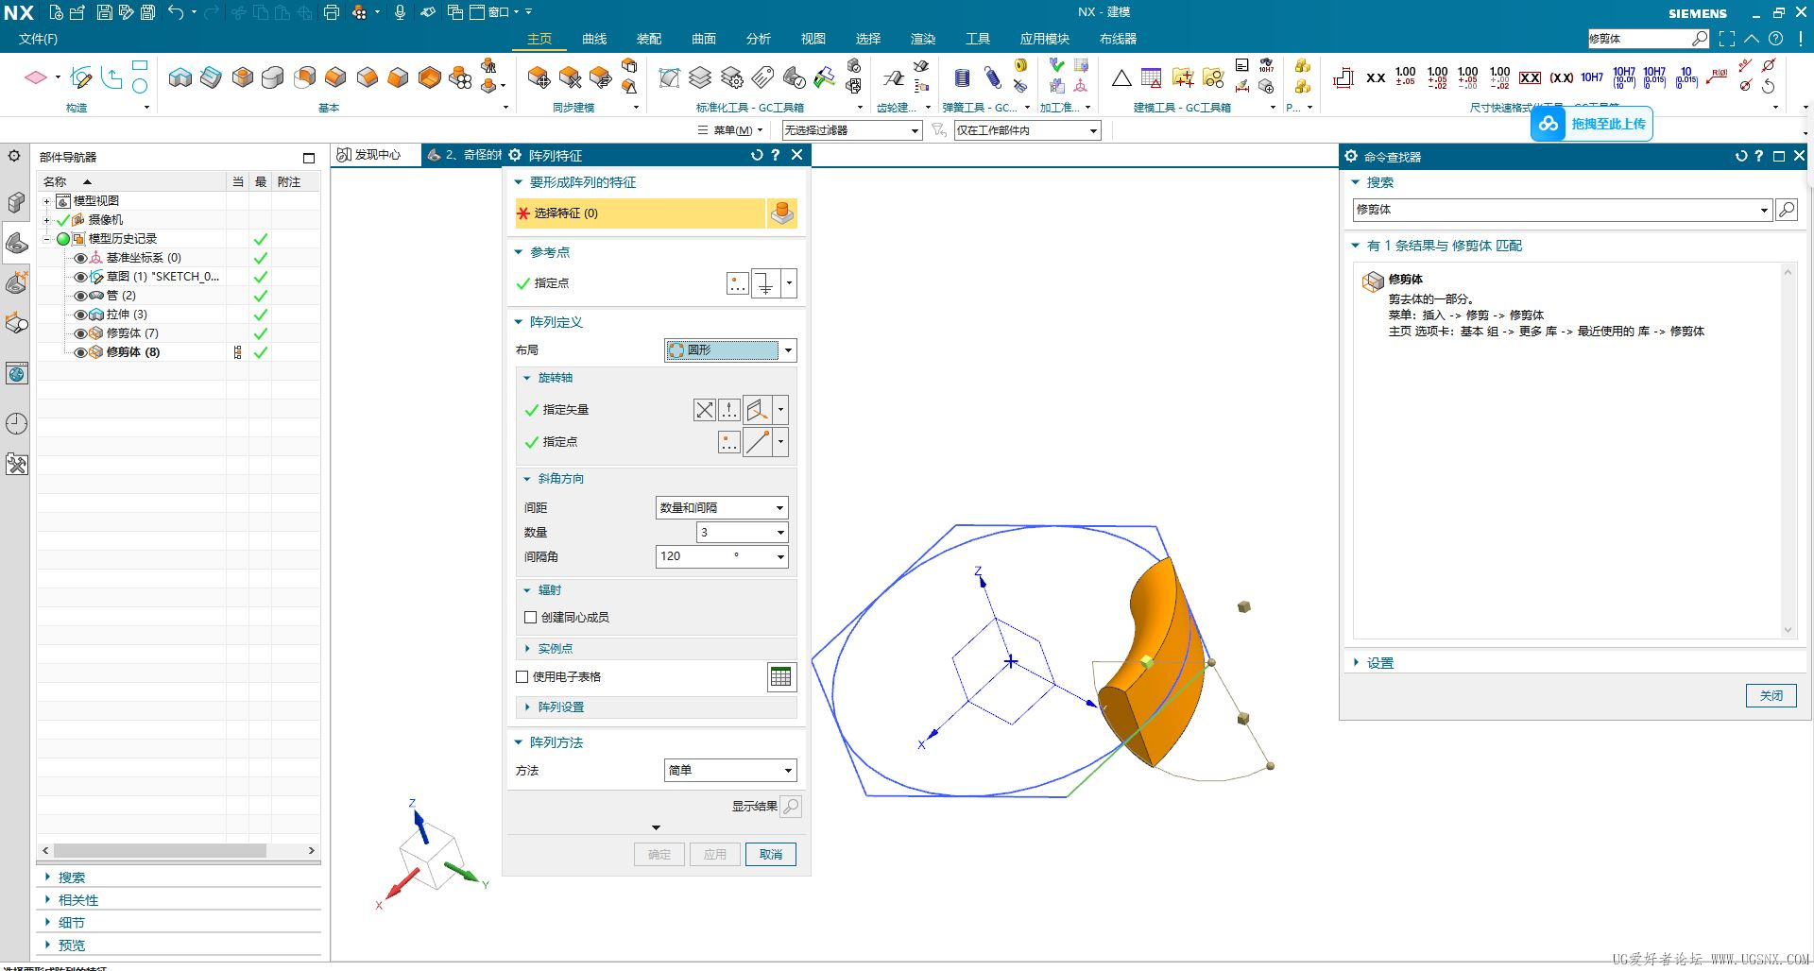Click the part navigator horizontal scrollbar
The image size is (1814, 971).
pyautogui.click(x=159, y=851)
